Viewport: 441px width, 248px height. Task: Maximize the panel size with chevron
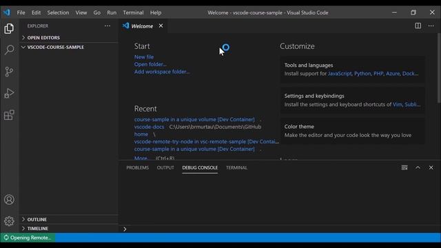pos(418,167)
